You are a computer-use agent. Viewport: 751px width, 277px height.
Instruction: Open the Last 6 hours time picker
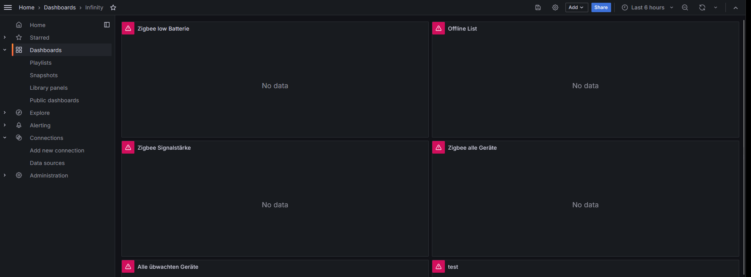click(x=648, y=7)
